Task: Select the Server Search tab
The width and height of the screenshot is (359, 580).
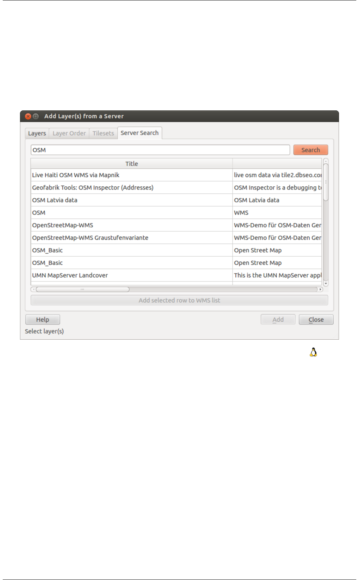Action: [140, 133]
